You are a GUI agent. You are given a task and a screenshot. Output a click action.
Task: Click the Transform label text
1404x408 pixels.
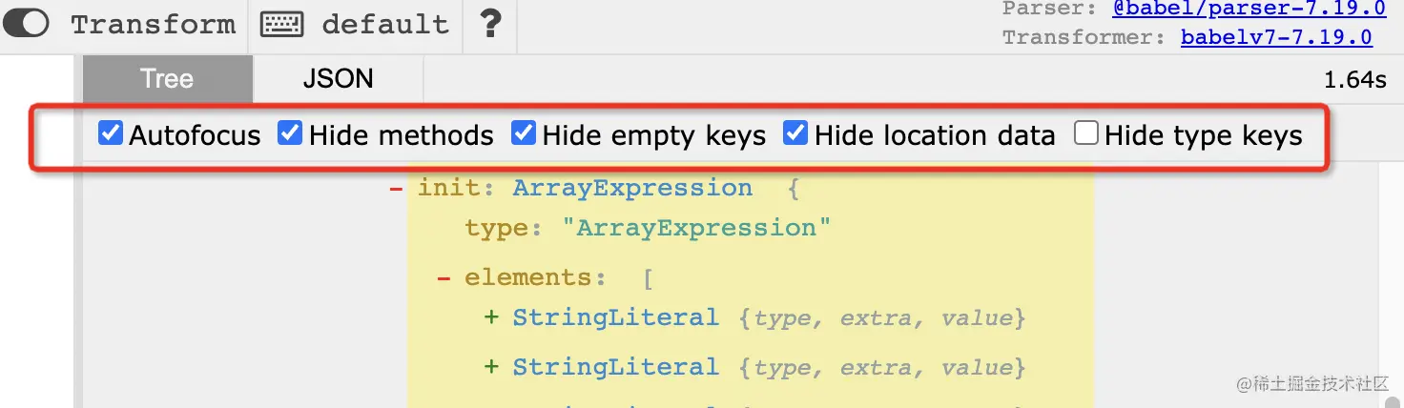[154, 24]
